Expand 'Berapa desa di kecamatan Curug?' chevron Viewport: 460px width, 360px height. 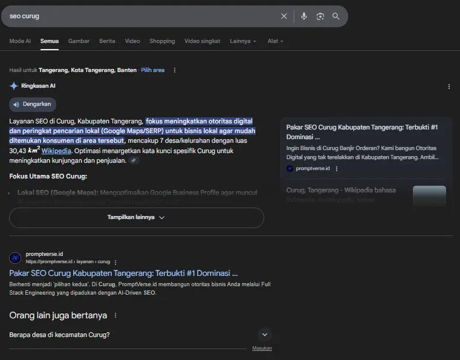coord(265,335)
